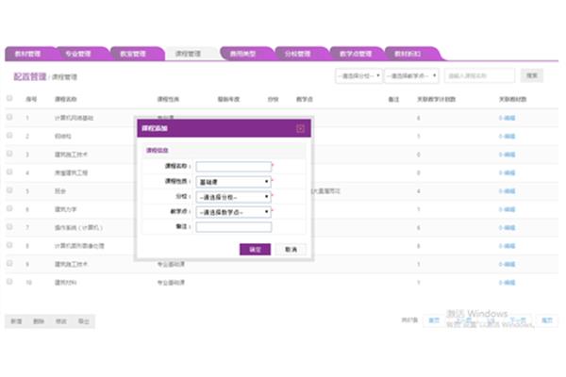This screenshot has width=566, height=377.
Task: Click the 课程性质 column header
Action: coord(168,99)
